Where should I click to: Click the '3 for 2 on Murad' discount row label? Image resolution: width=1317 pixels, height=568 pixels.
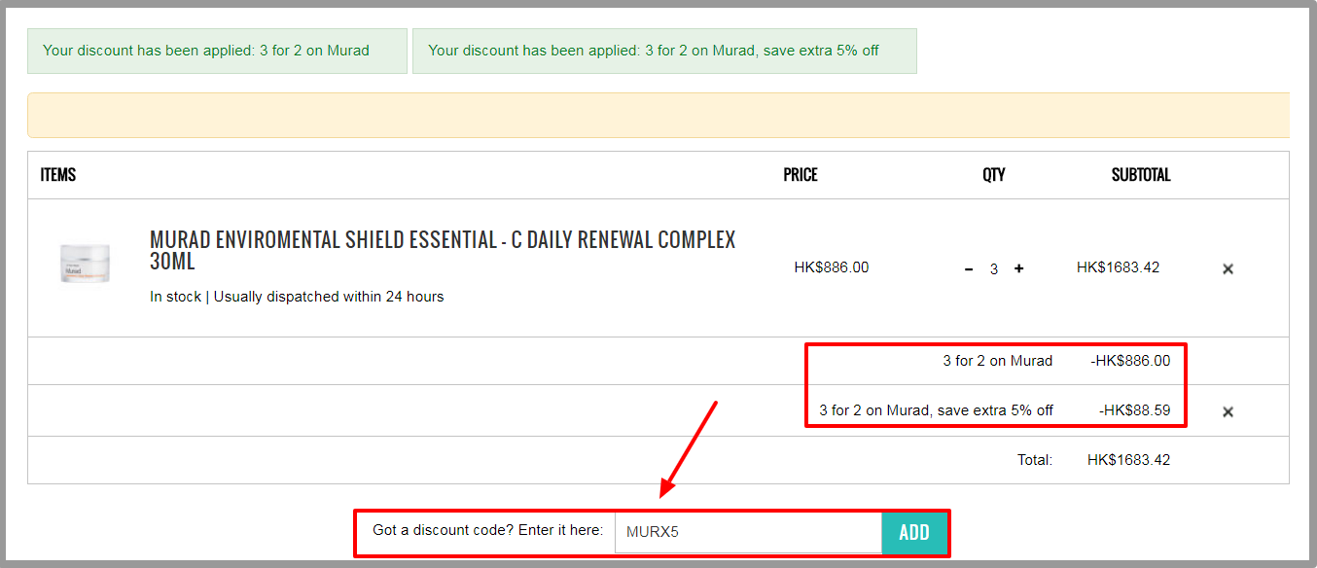click(998, 361)
